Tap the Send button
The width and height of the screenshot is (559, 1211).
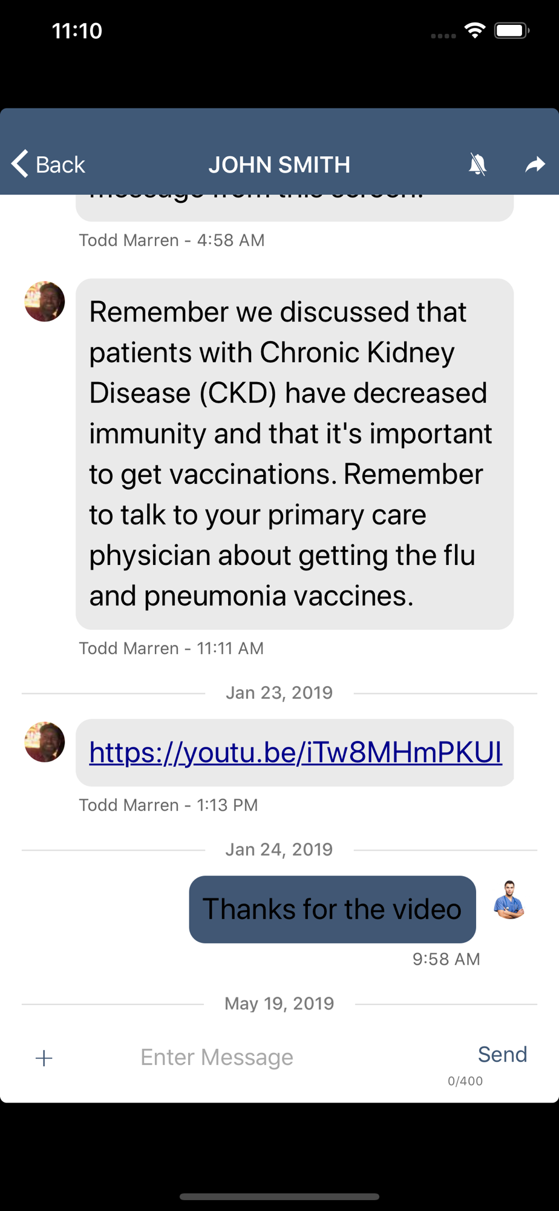pyautogui.click(x=502, y=1054)
